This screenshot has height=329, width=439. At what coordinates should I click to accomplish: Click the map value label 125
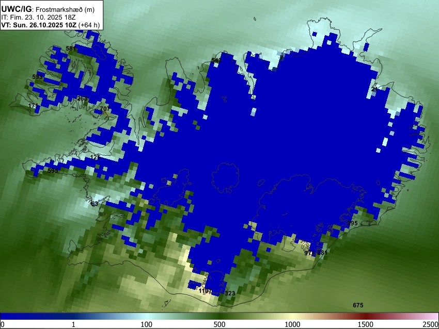[95, 157]
